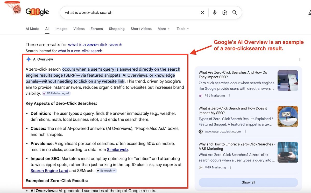
Task: Click the 'AI Overviews:' bullet label
Action: click(44, 191)
